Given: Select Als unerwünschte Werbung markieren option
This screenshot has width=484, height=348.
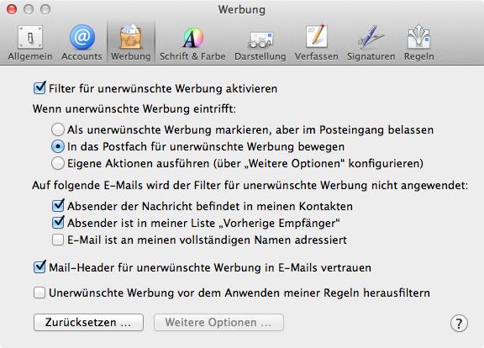Looking at the screenshot, I should pos(58,129).
